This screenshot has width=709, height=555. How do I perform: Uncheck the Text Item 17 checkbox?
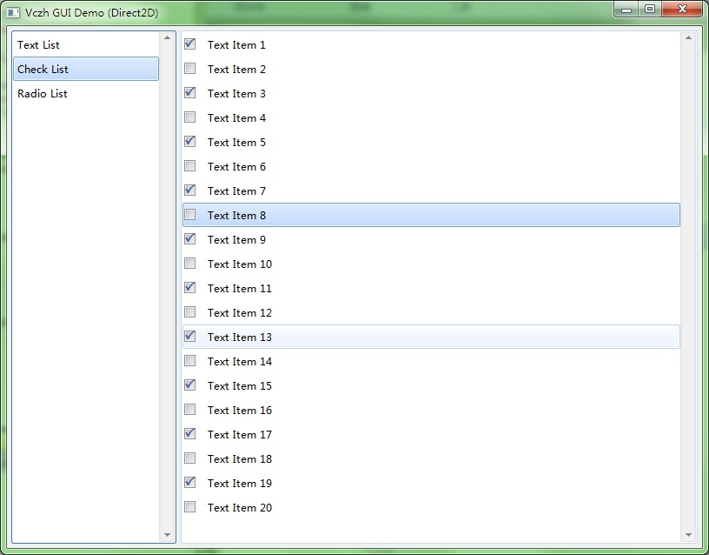(190, 434)
